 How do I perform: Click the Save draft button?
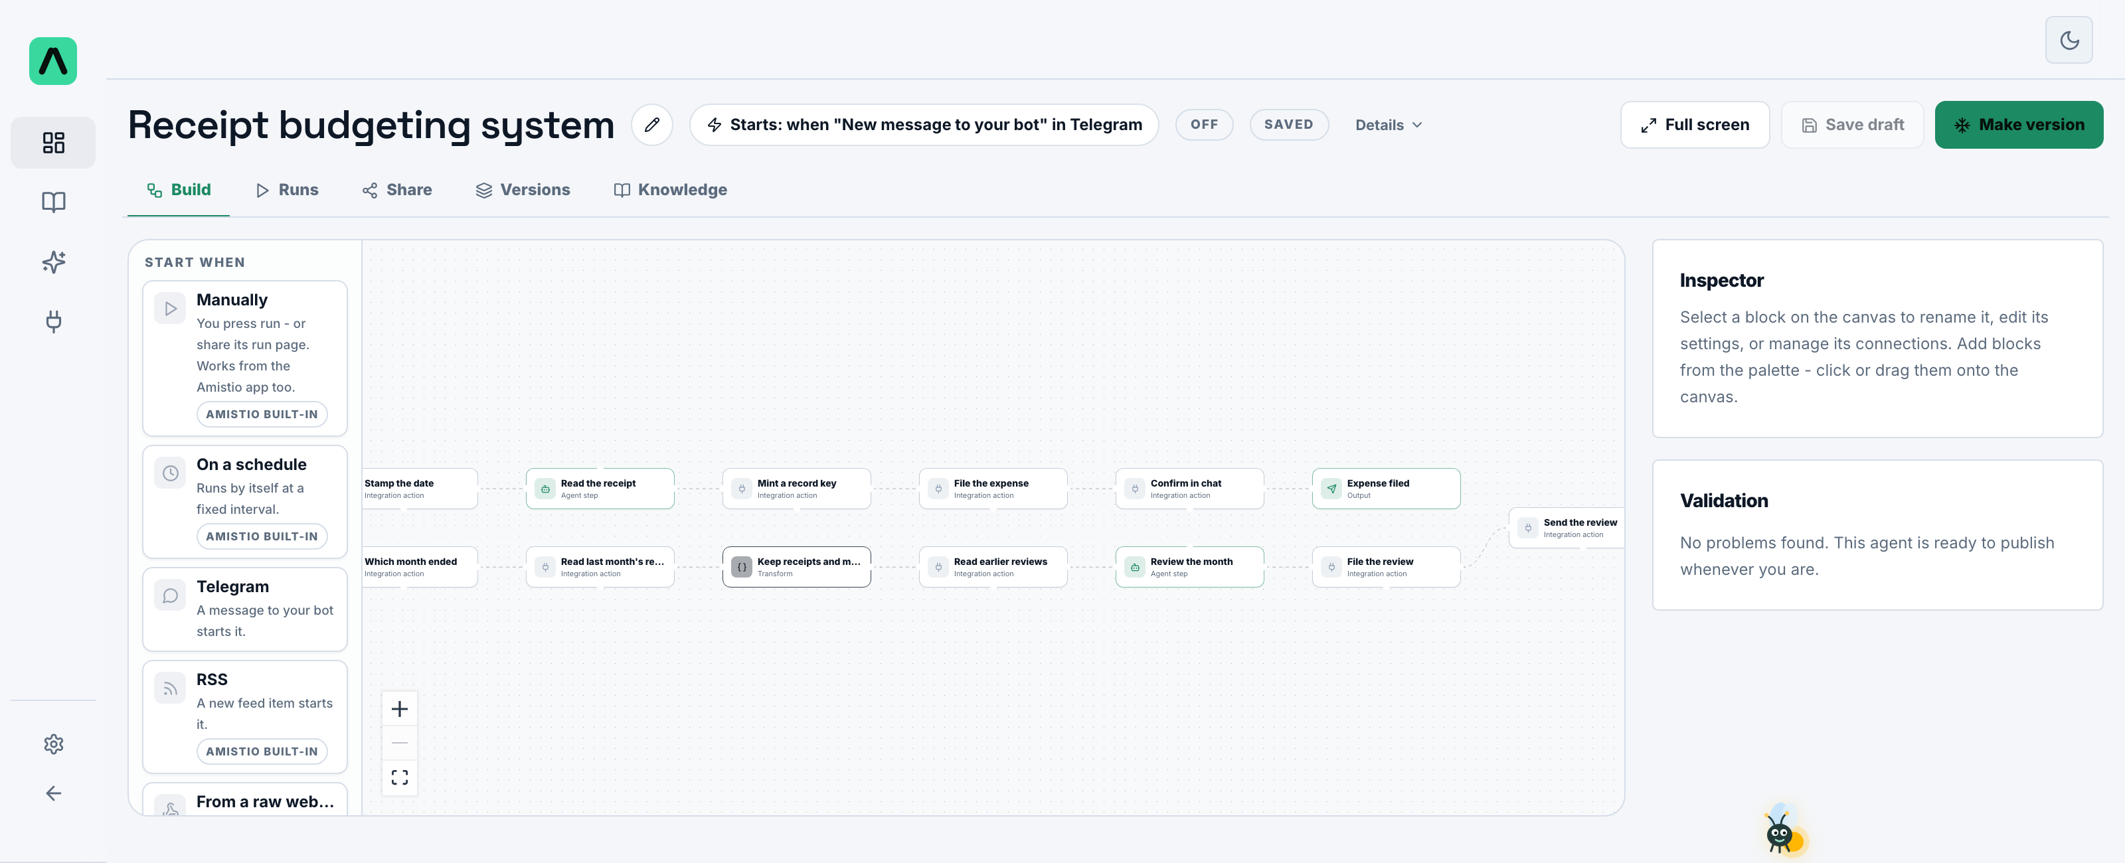1852,125
